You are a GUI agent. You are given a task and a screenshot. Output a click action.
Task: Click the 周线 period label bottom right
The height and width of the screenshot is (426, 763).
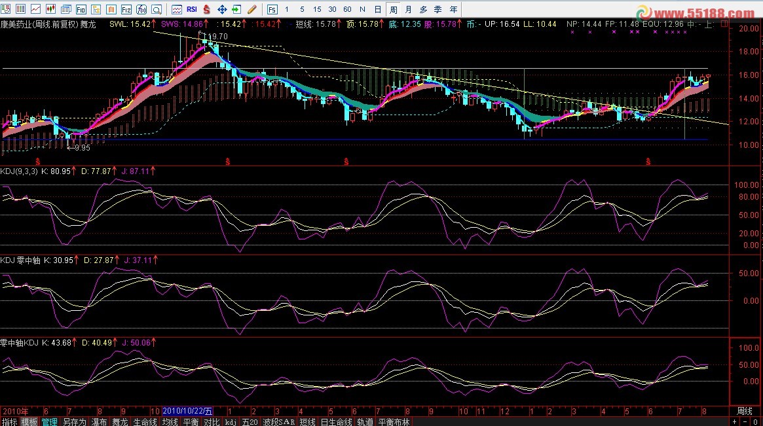[745, 412]
